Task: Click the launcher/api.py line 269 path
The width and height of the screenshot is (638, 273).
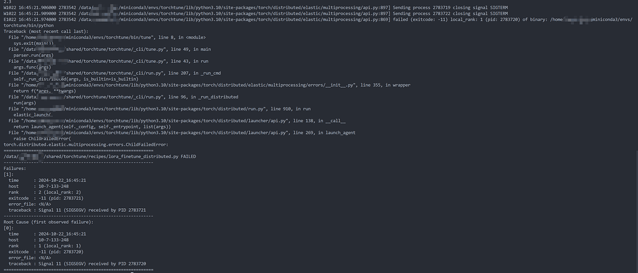Action: click(x=182, y=133)
